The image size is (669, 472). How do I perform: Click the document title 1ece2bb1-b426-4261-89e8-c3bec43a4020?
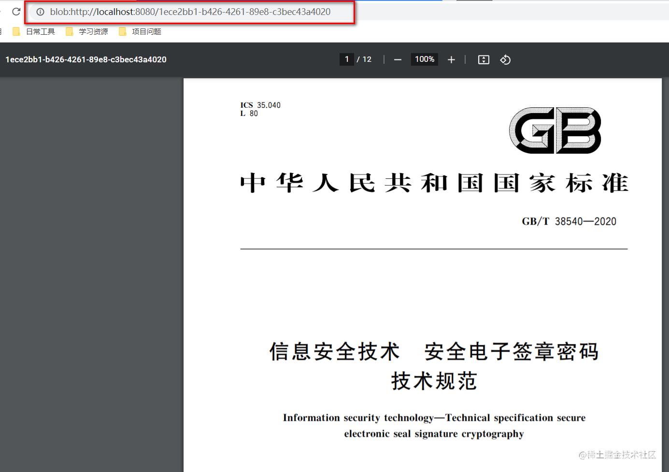click(x=86, y=59)
